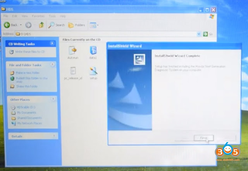Viewport: 248px width, 171px height.
Task: Click Write these files to CD
Action: point(30,52)
